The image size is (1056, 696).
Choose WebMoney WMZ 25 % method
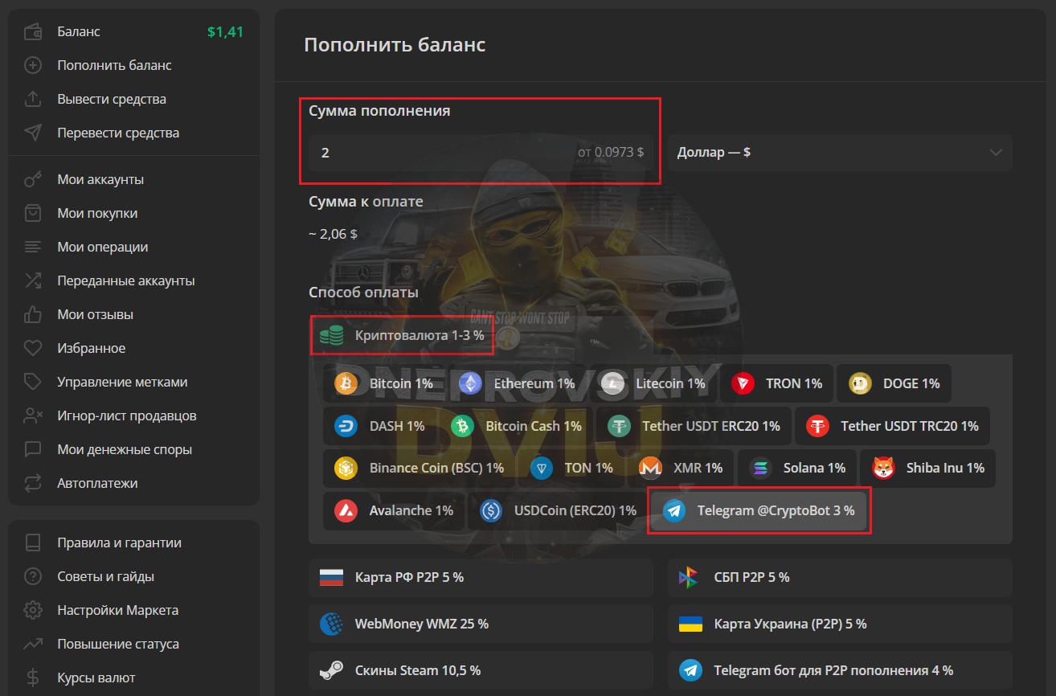pos(481,624)
